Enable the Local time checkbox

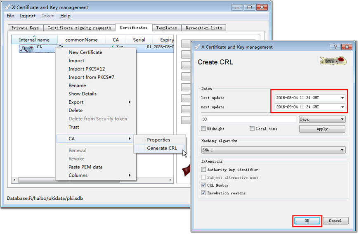point(252,128)
